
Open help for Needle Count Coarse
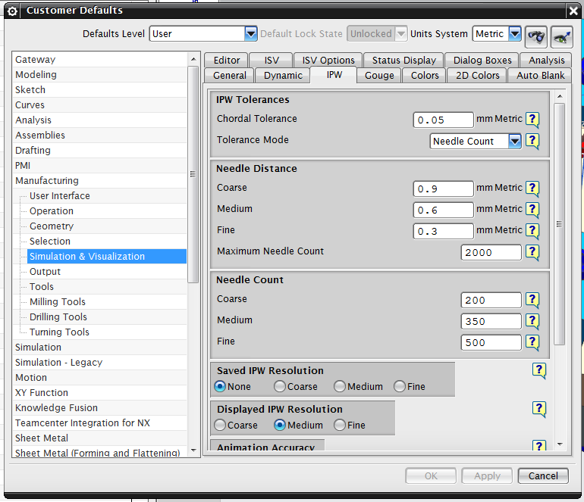pos(532,300)
